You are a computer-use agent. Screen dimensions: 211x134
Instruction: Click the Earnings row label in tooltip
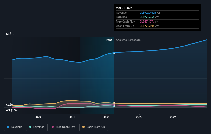121,17
